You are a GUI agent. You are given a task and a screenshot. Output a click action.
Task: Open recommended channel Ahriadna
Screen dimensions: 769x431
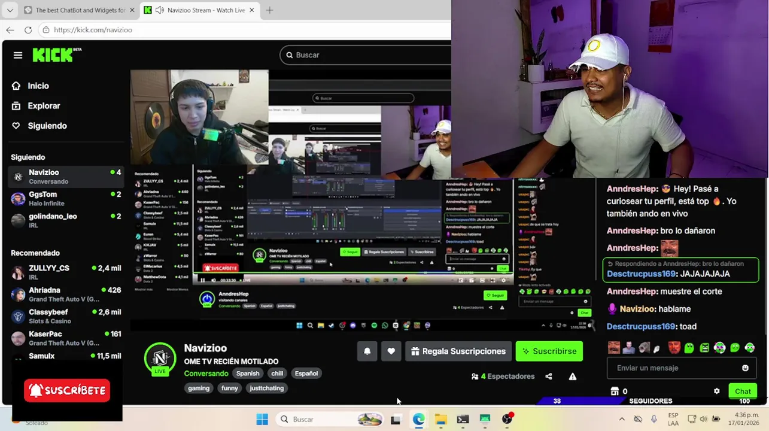pyautogui.click(x=66, y=294)
